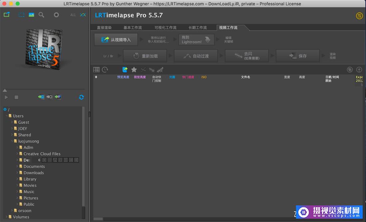Start preview playback with the play button
The width and height of the screenshot is (366, 222).
click(6, 97)
